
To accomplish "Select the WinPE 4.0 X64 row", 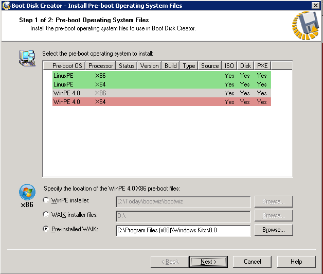I will (162, 101).
